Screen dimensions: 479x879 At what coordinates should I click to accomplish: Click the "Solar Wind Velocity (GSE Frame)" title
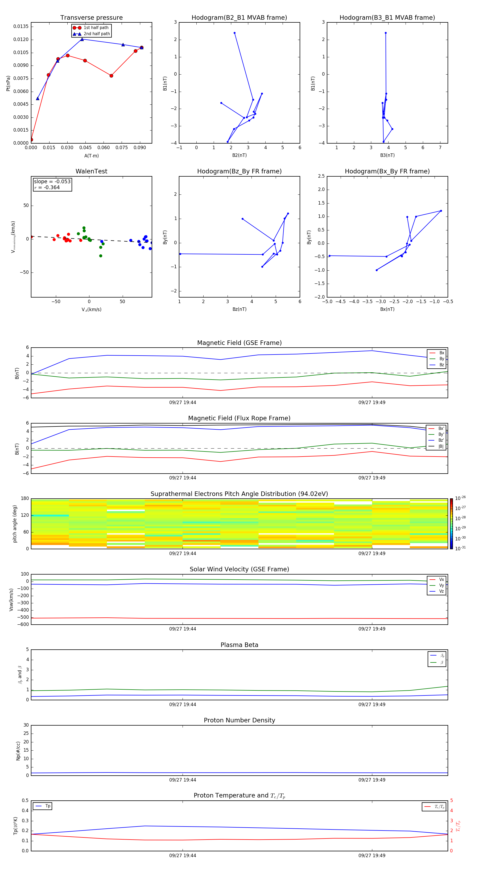click(x=239, y=569)
